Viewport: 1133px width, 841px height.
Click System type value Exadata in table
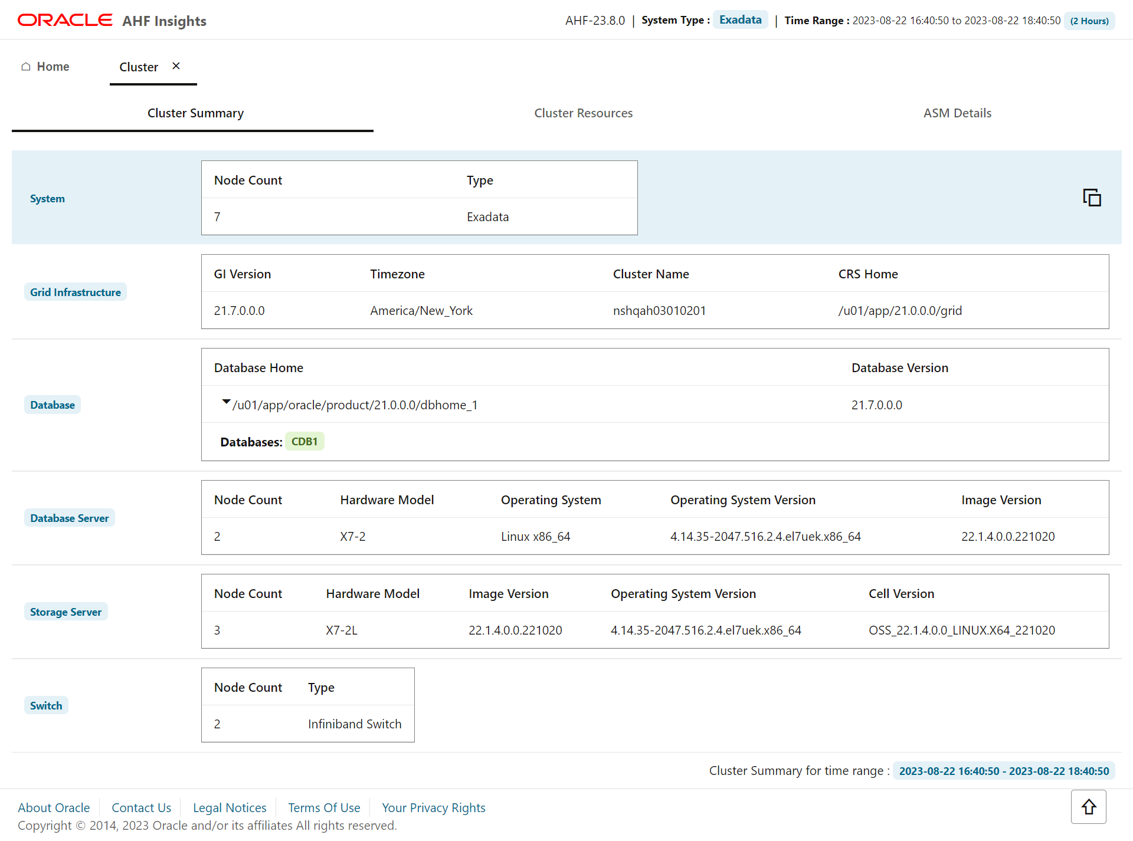pyautogui.click(x=487, y=217)
